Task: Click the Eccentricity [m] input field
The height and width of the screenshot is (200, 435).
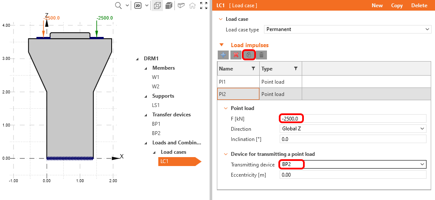Action: click(x=353, y=175)
